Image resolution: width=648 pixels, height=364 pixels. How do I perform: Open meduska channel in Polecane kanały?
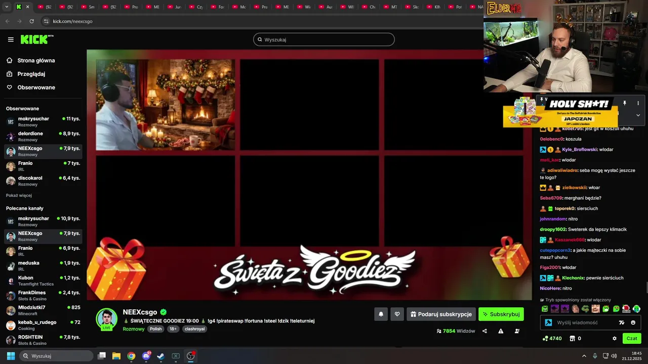pyautogui.click(x=43, y=266)
